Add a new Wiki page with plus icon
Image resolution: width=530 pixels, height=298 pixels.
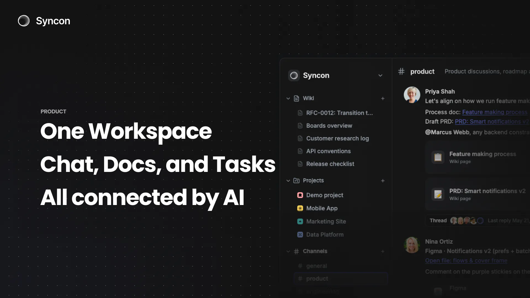[383, 98]
